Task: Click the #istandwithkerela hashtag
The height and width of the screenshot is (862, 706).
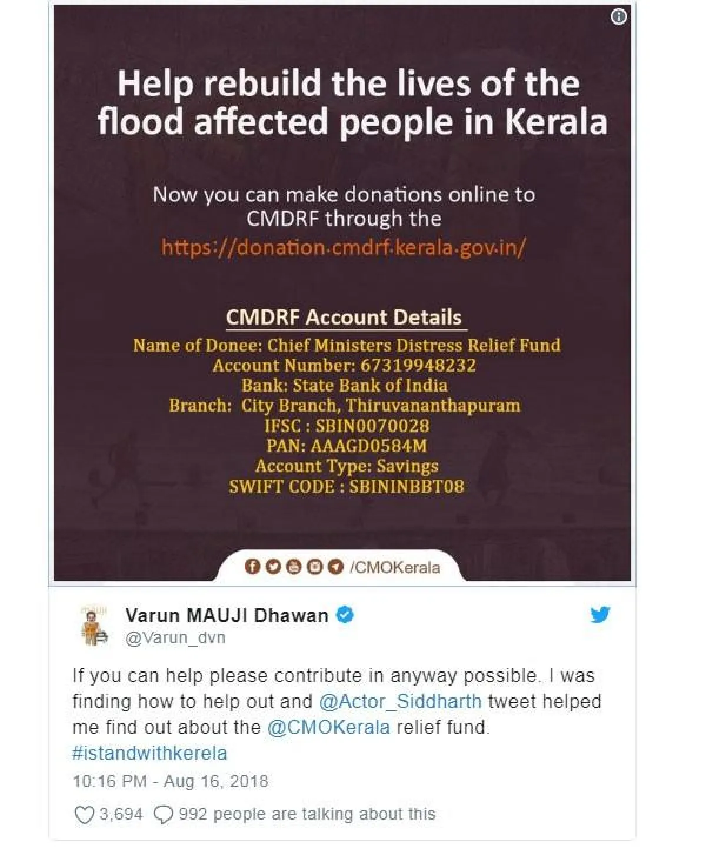Action: (149, 753)
